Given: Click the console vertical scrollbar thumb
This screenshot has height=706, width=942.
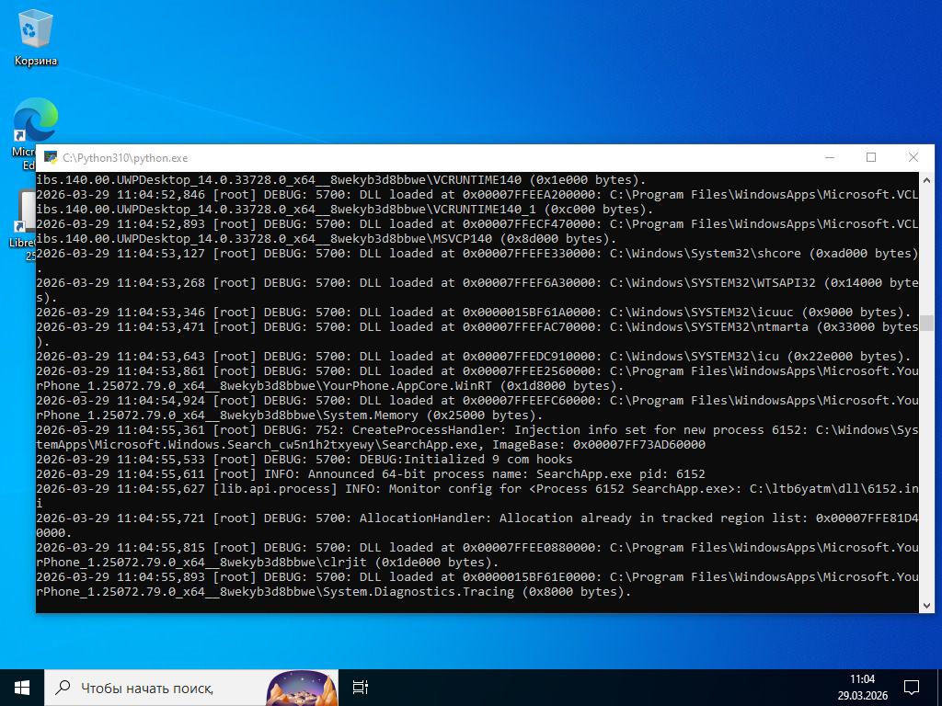Looking at the screenshot, I should point(926,323).
